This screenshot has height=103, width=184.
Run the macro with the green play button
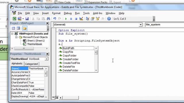66,19
